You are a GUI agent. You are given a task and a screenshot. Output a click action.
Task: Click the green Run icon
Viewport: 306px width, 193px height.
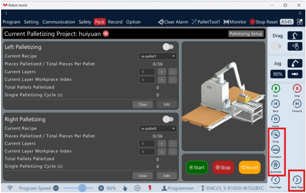pos(276,88)
